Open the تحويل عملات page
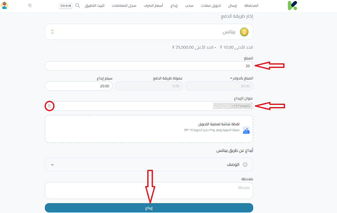 211,5
